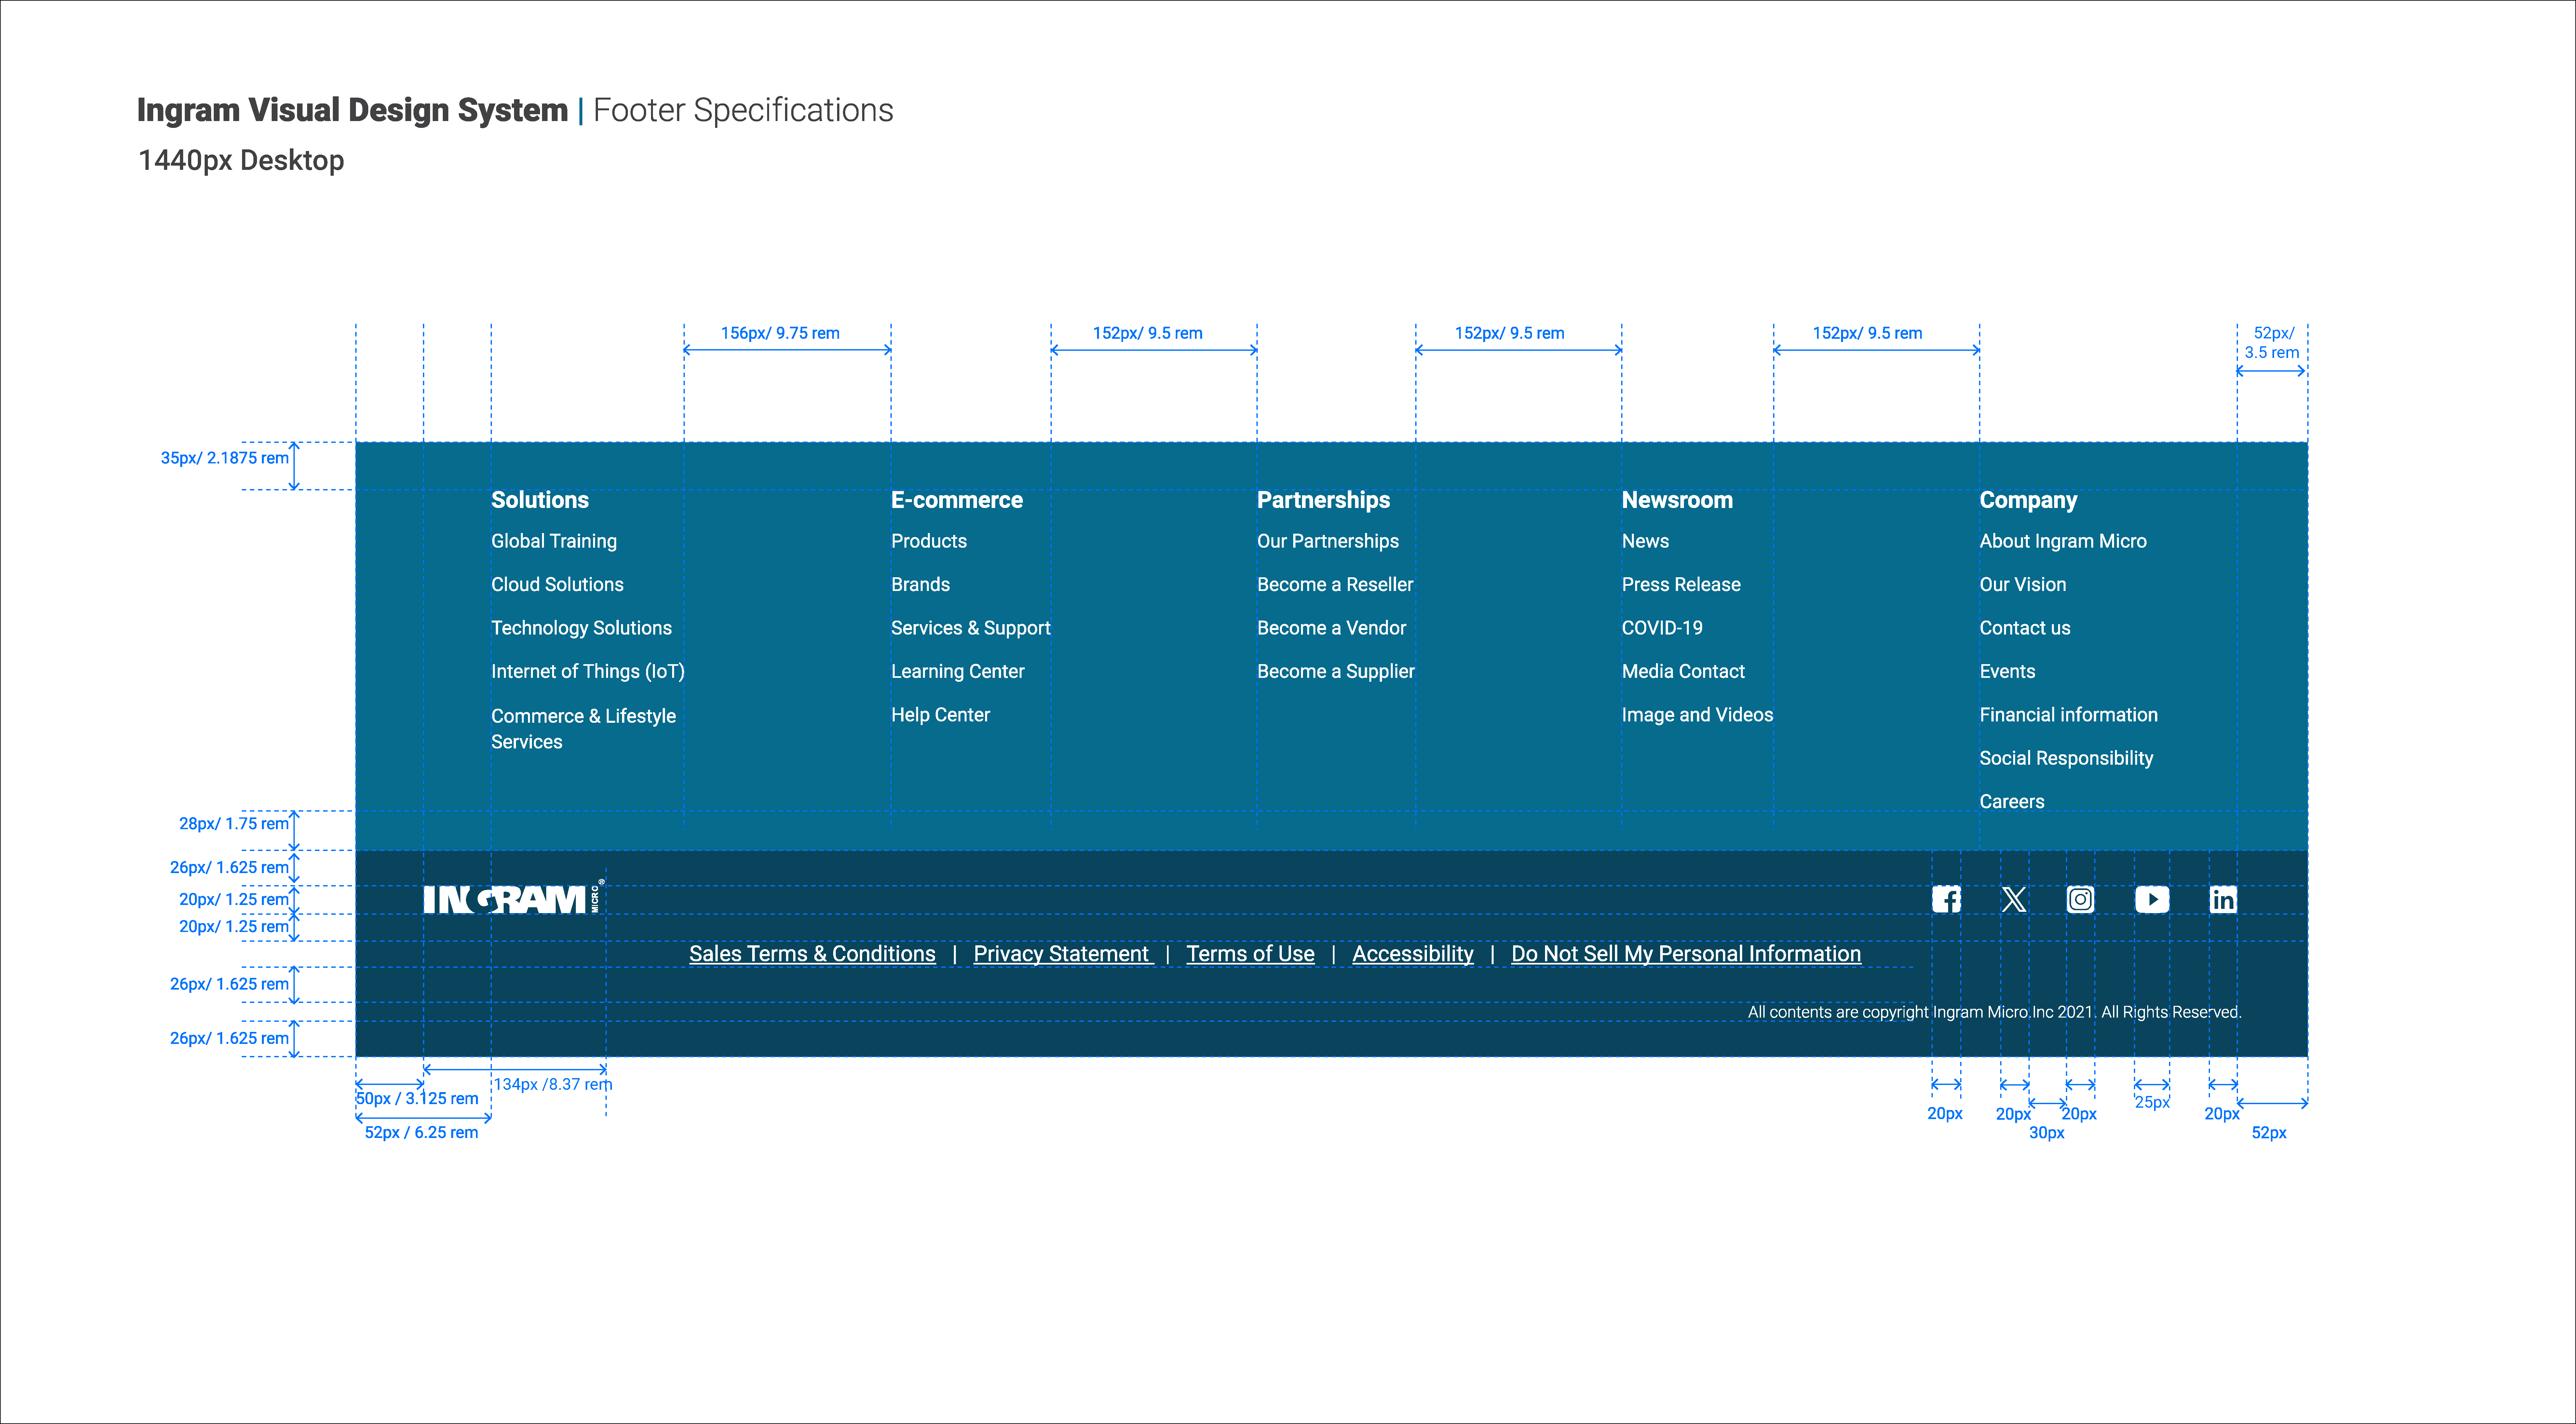Click the YouTube play icon
2576x1424 pixels.
coord(2152,899)
